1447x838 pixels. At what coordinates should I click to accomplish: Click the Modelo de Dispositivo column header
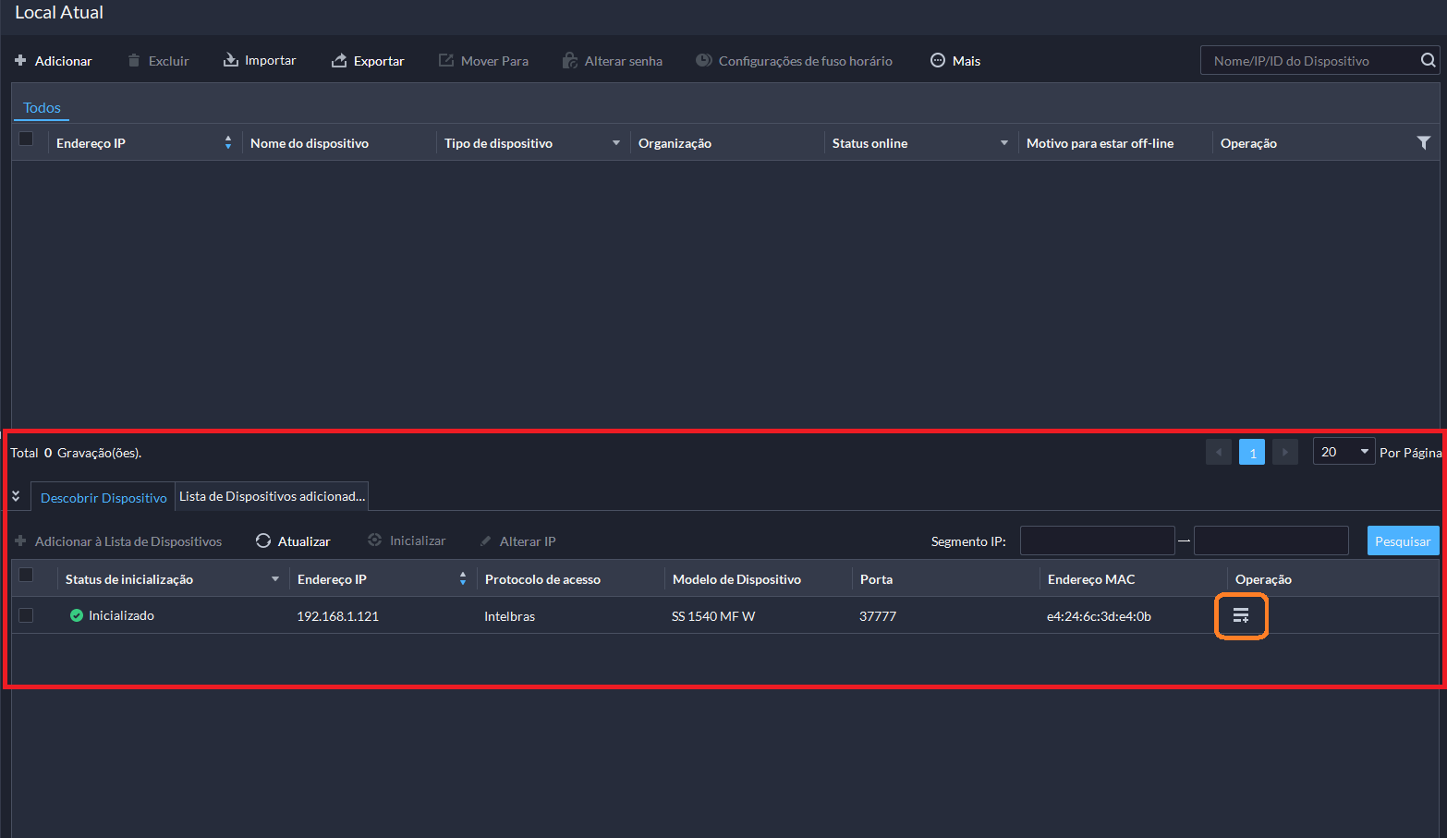coord(736,579)
